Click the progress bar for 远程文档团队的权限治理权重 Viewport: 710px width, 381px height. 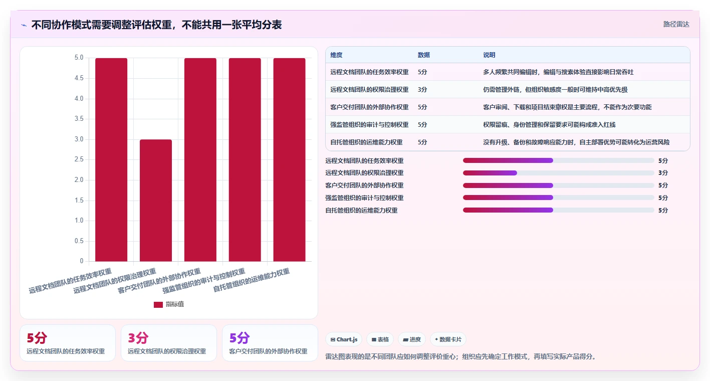coord(559,173)
